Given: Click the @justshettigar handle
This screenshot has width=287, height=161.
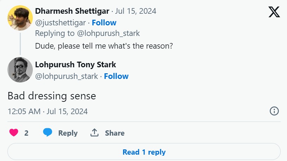Looking at the screenshot, I should coord(60,23).
